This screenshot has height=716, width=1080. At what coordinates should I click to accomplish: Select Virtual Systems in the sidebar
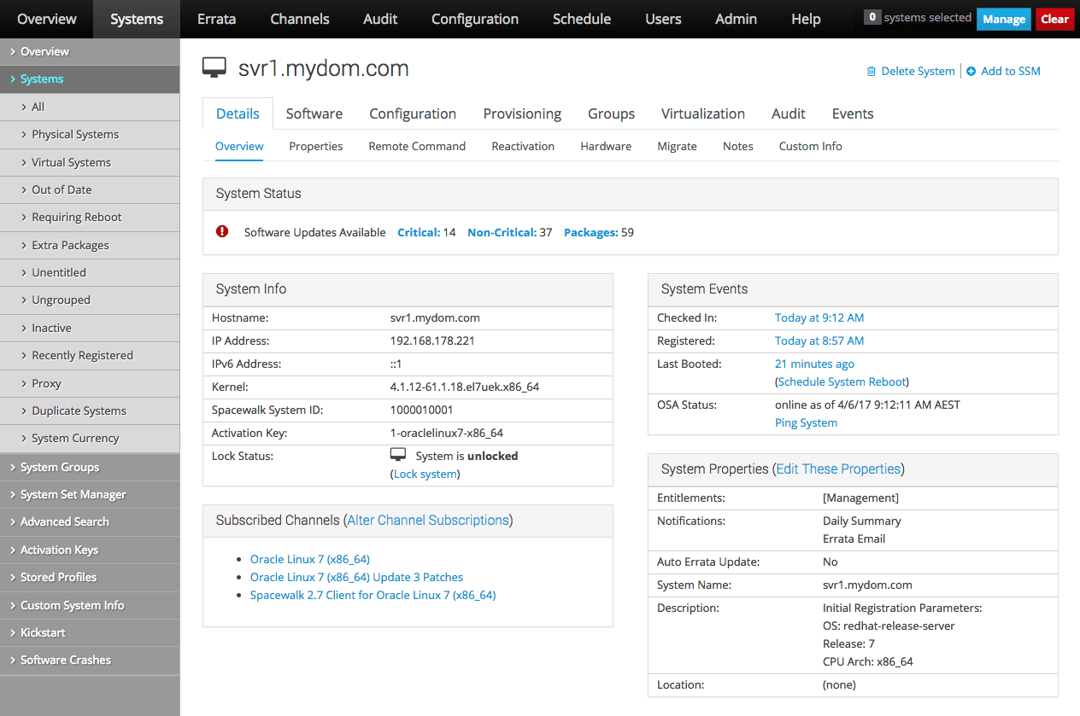coord(90,162)
